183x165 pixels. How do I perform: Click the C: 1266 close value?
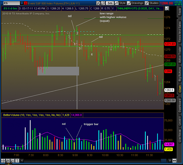coord(95,8)
